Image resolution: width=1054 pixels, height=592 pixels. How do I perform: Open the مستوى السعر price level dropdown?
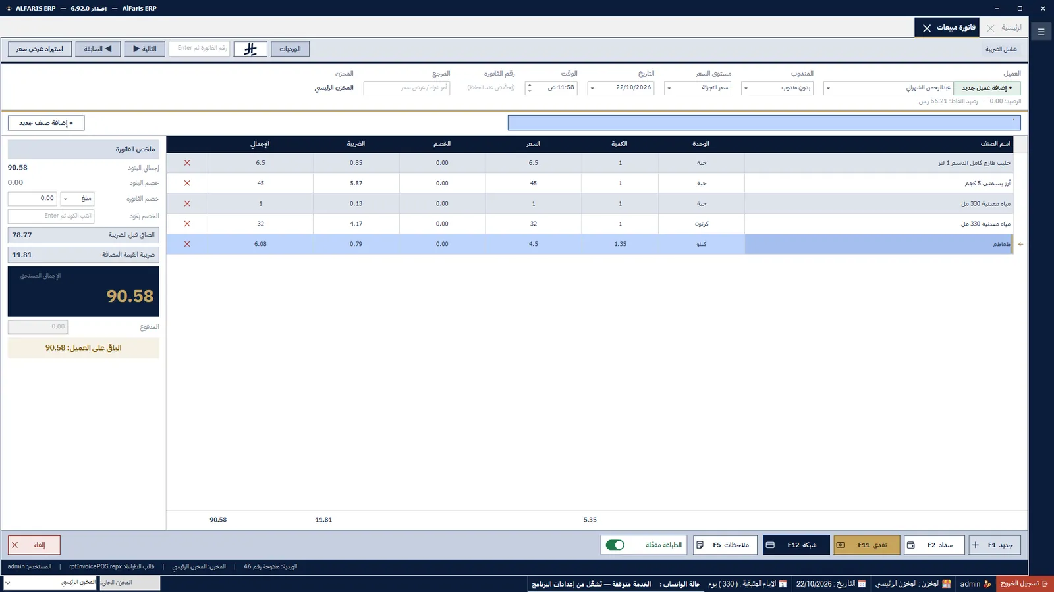click(669, 88)
